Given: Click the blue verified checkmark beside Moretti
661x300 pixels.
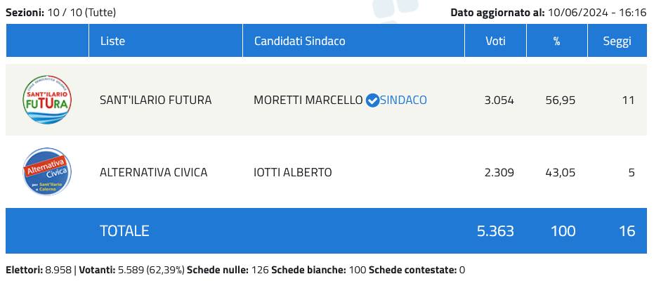Looking at the screenshot, I should pyautogui.click(x=373, y=100).
